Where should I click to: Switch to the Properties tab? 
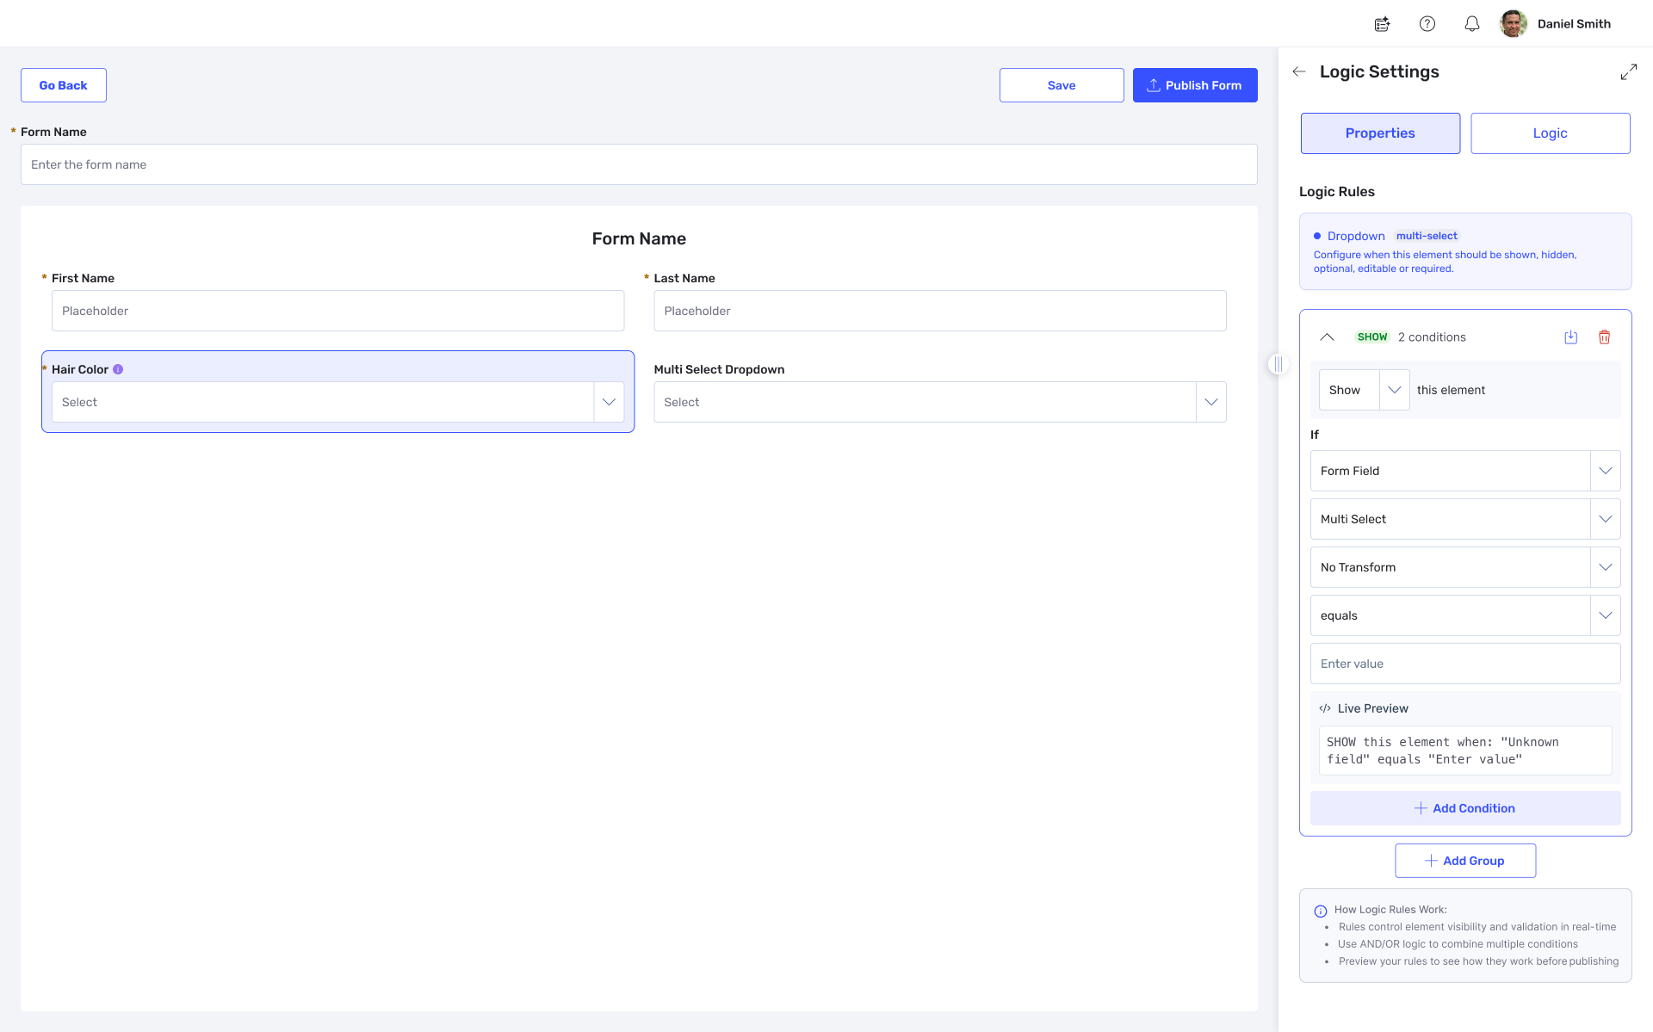pyautogui.click(x=1380, y=133)
